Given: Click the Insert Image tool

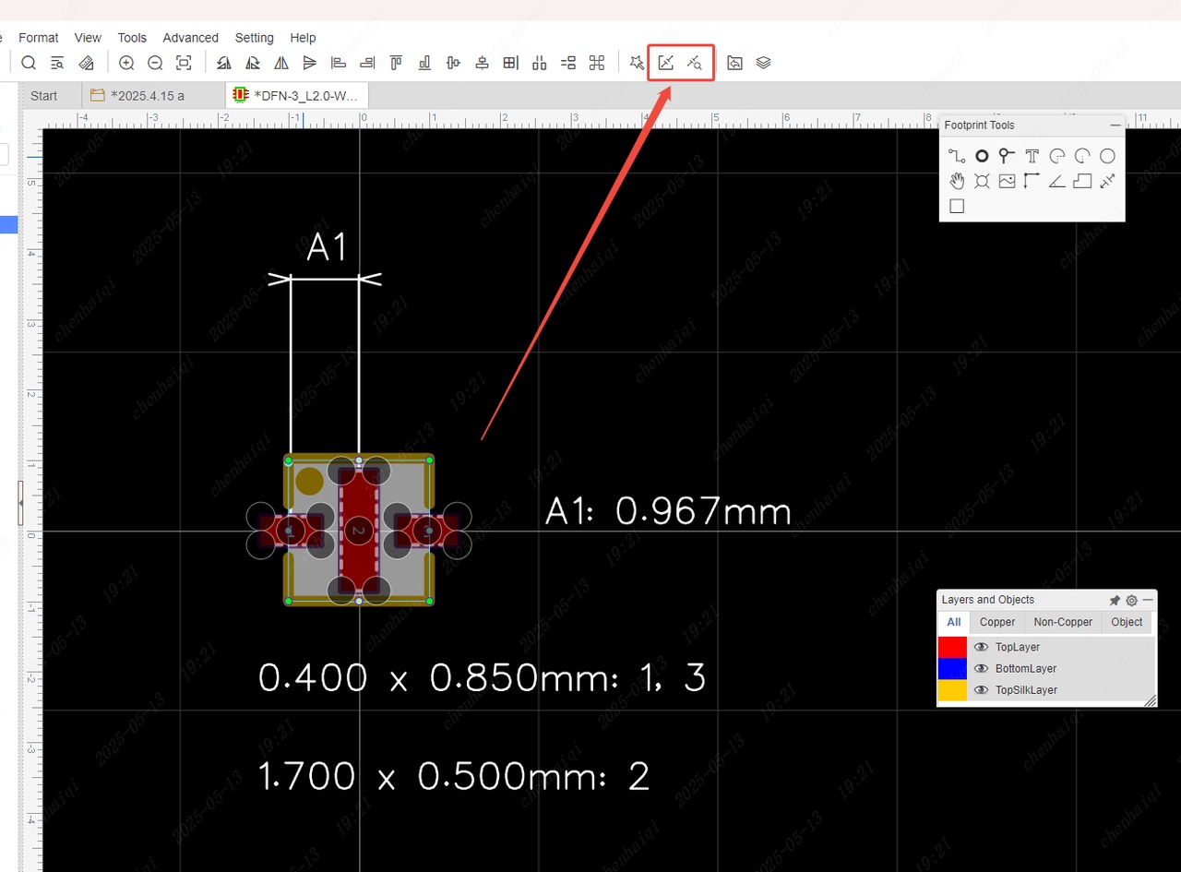Looking at the screenshot, I should point(1007,181).
